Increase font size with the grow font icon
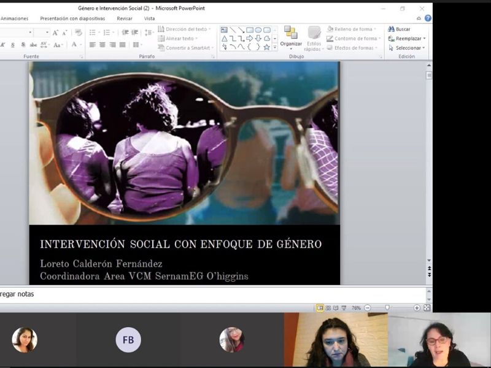This screenshot has height=368, width=491. [x=55, y=33]
